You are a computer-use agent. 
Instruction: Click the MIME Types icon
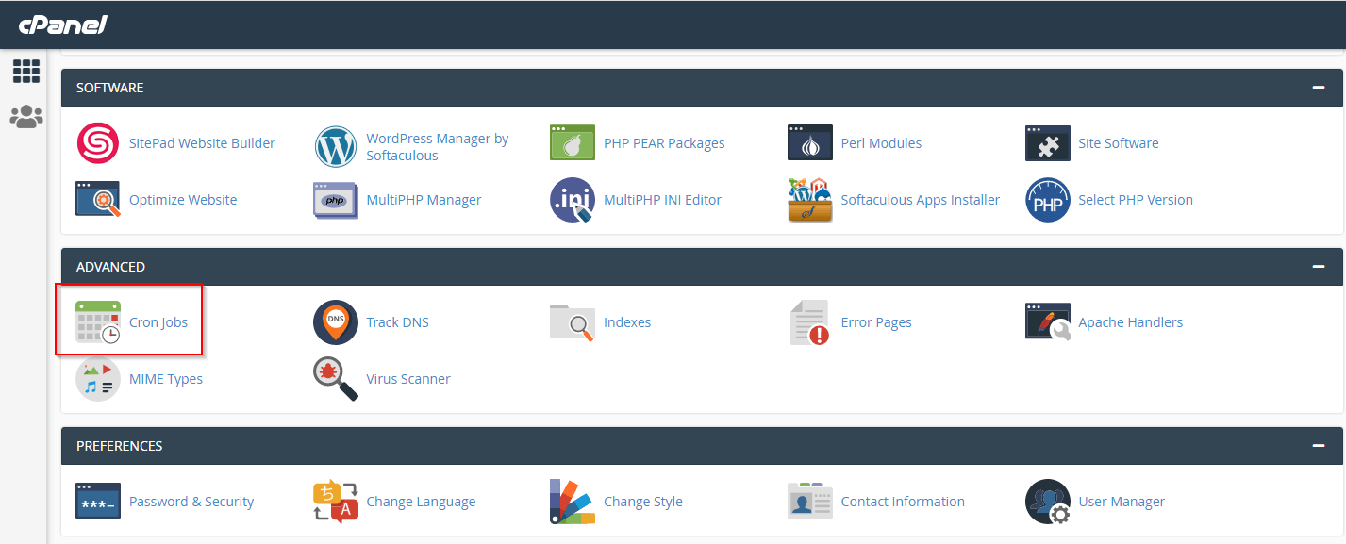coord(98,379)
